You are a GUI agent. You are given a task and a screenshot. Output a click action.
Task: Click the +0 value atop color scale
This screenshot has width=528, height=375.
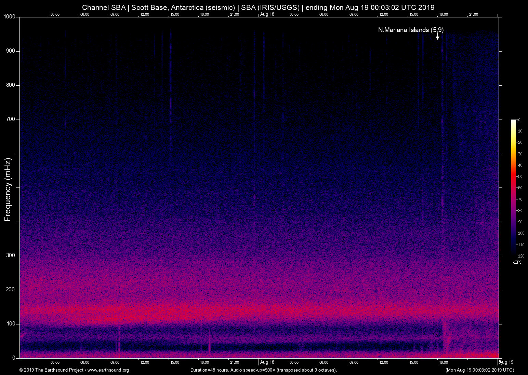518,120
